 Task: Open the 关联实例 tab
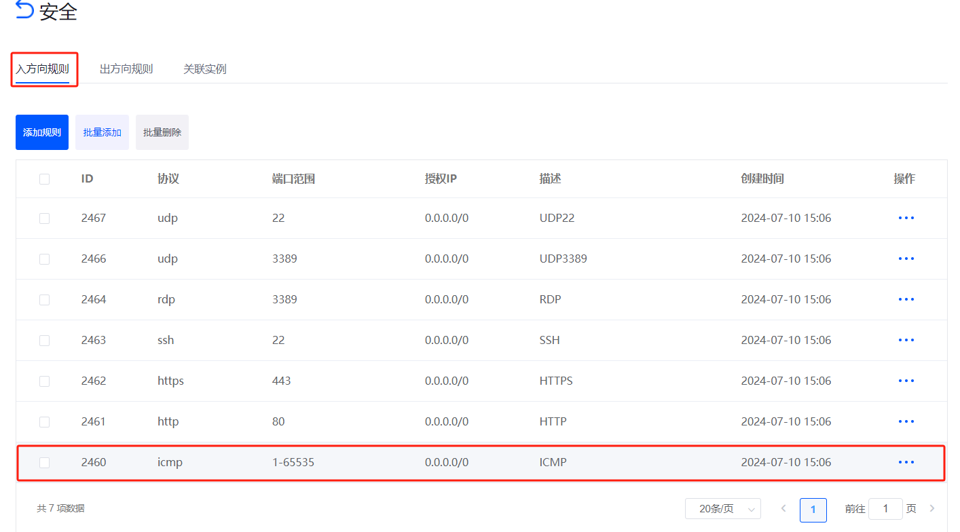coord(205,69)
